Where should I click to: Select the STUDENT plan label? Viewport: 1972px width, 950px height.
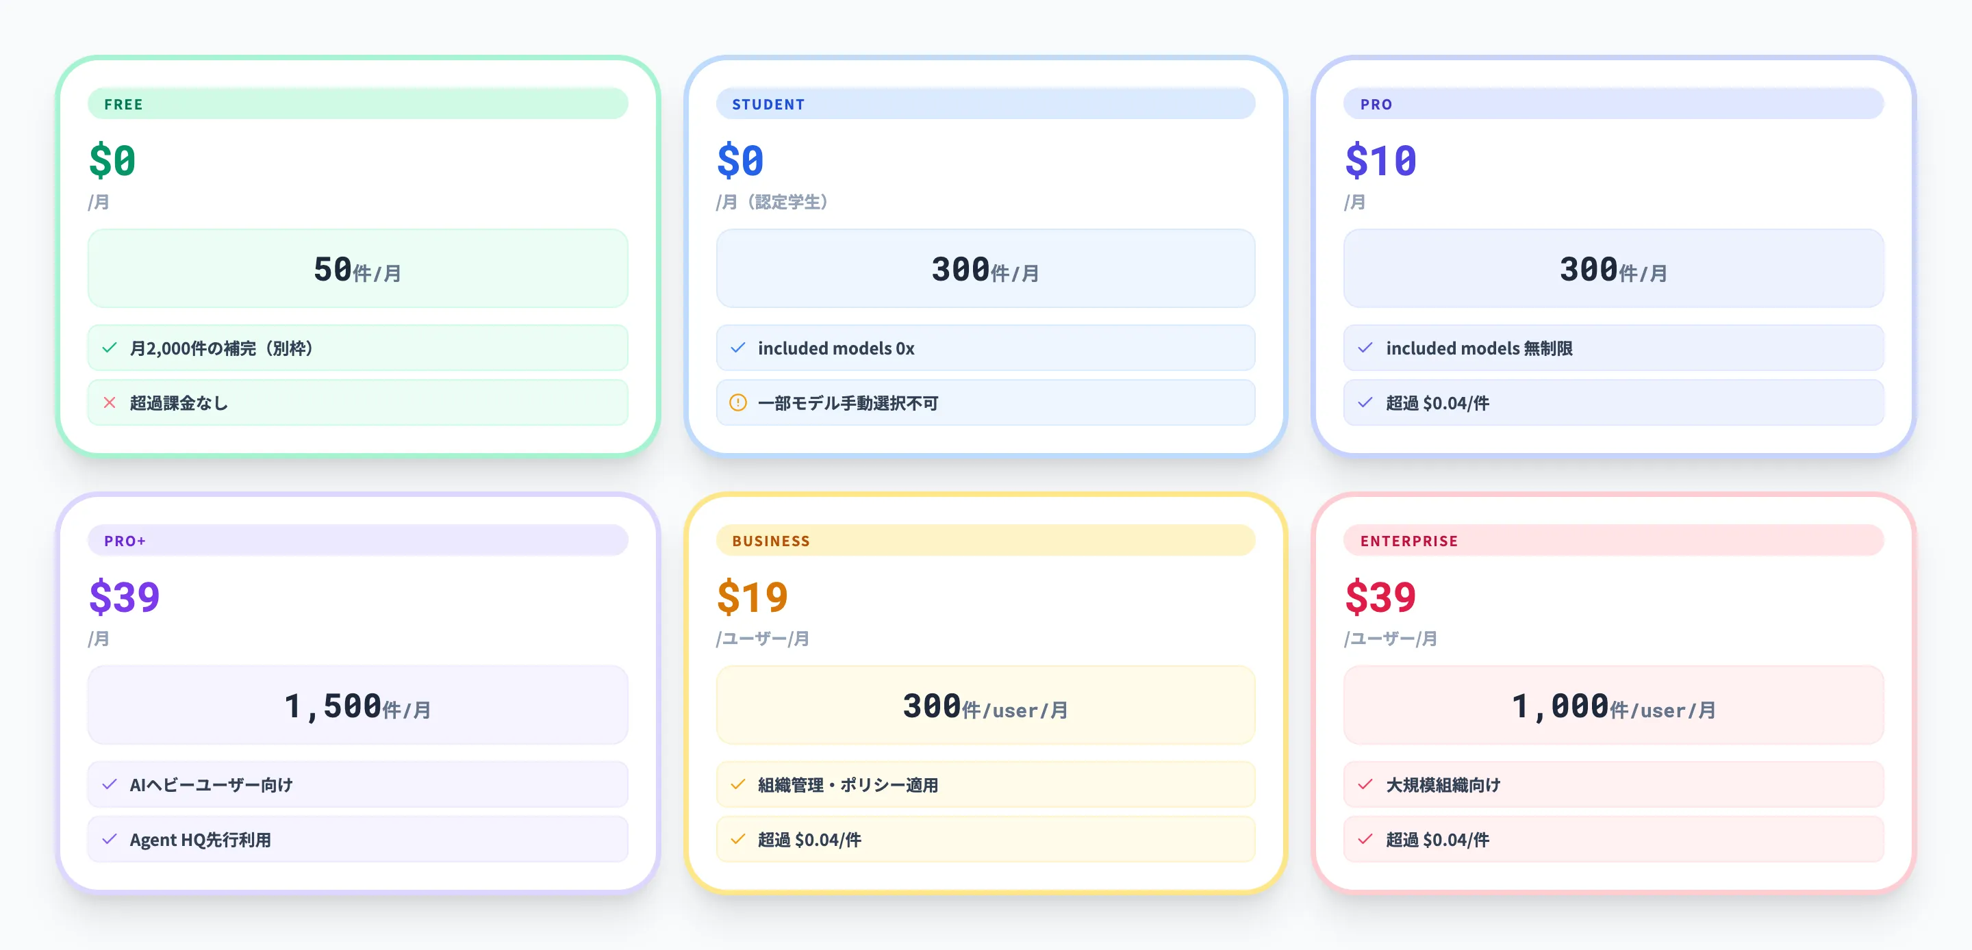(x=768, y=104)
